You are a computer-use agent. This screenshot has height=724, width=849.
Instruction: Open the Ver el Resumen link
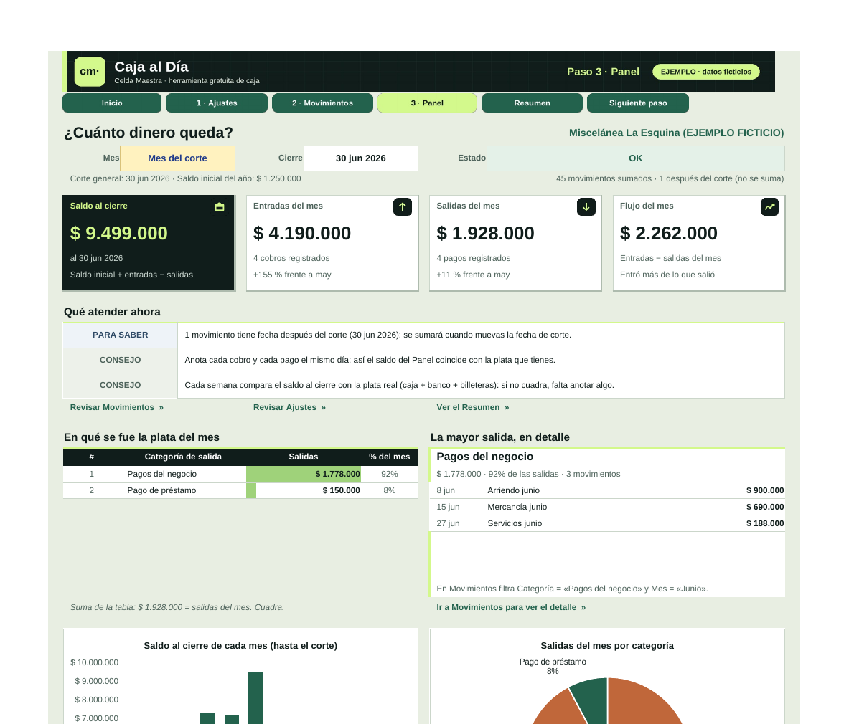click(473, 407)
